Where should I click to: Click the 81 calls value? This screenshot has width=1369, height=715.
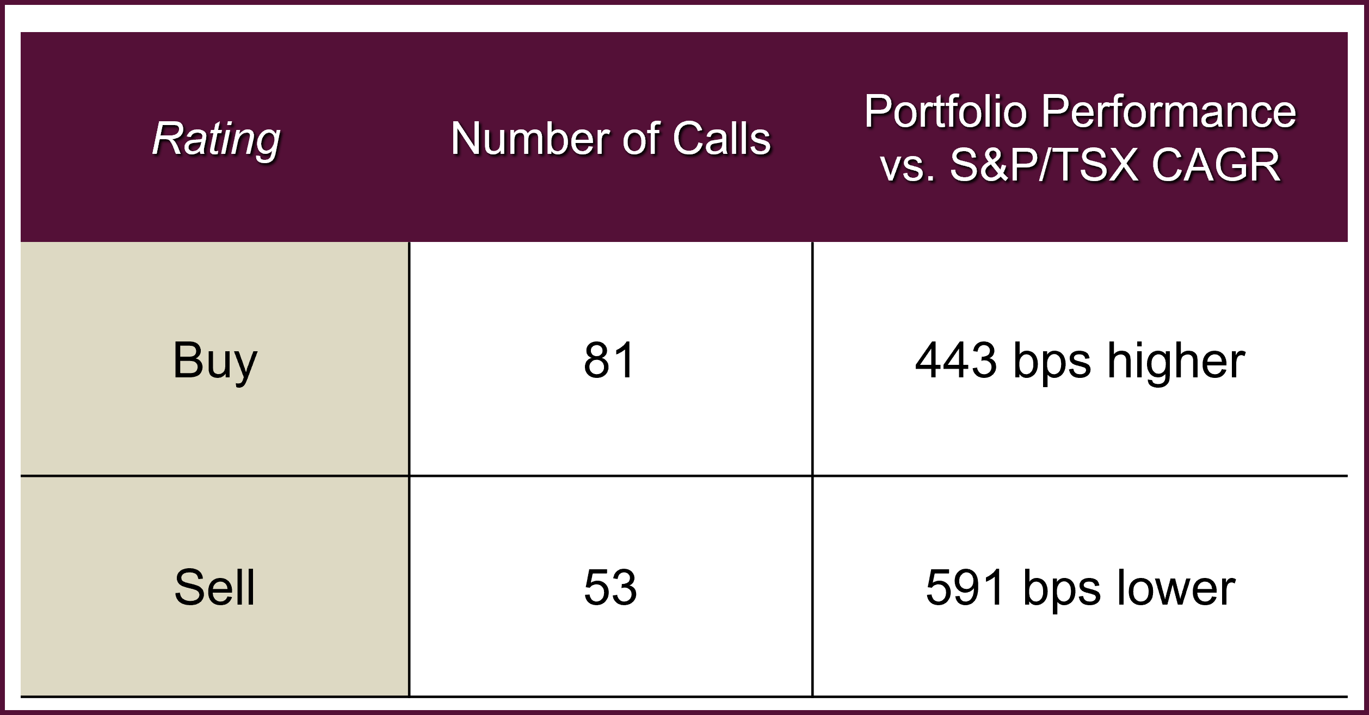[610, 360]
